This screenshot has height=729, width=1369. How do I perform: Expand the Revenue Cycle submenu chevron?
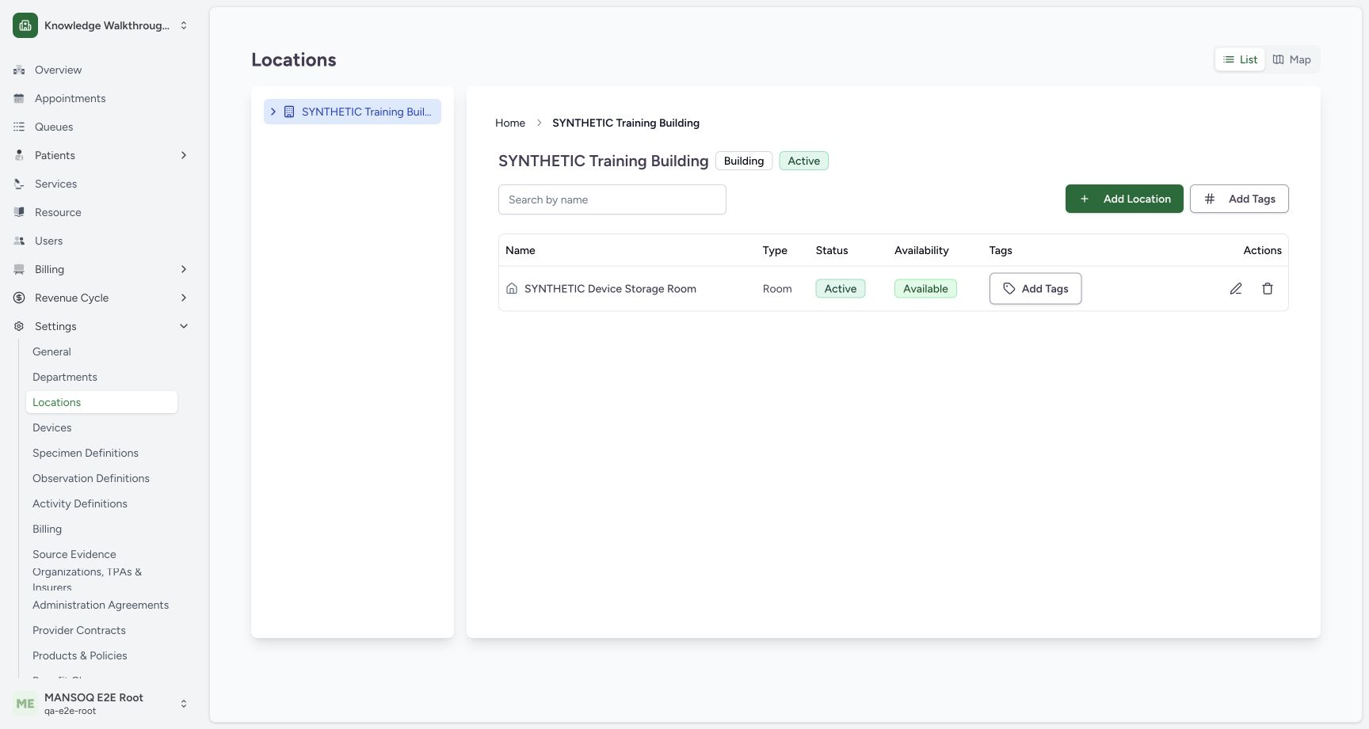[x=184, y=298]
